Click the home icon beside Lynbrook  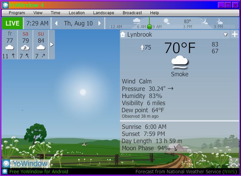[x=123, y=35]
